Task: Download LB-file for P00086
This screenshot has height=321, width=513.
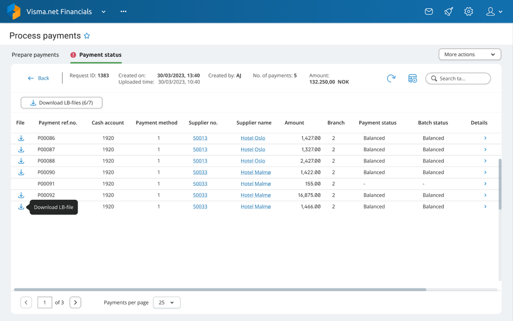Action: [x=21, y=138]
